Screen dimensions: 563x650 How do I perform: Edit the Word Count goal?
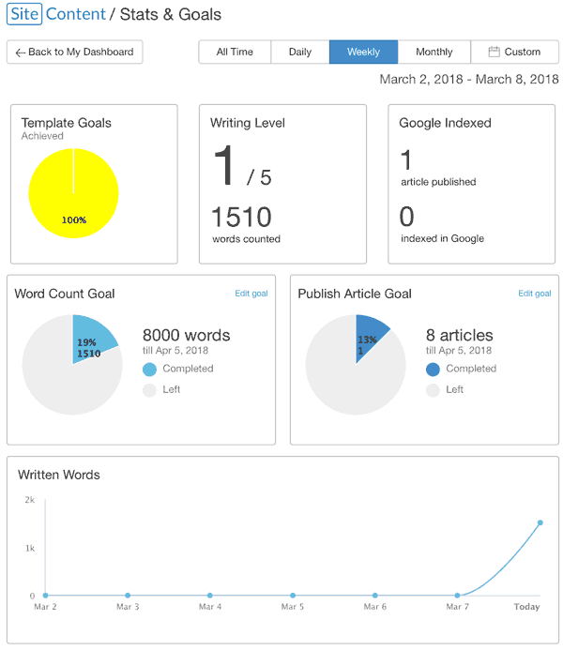pyautogui.click(x=251, y=294)
